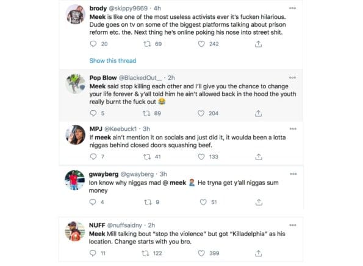Reply to MPJ's tweet with 7 replies
The width and height of the screenshot is (363, 266).
click(x=93, y=156)
